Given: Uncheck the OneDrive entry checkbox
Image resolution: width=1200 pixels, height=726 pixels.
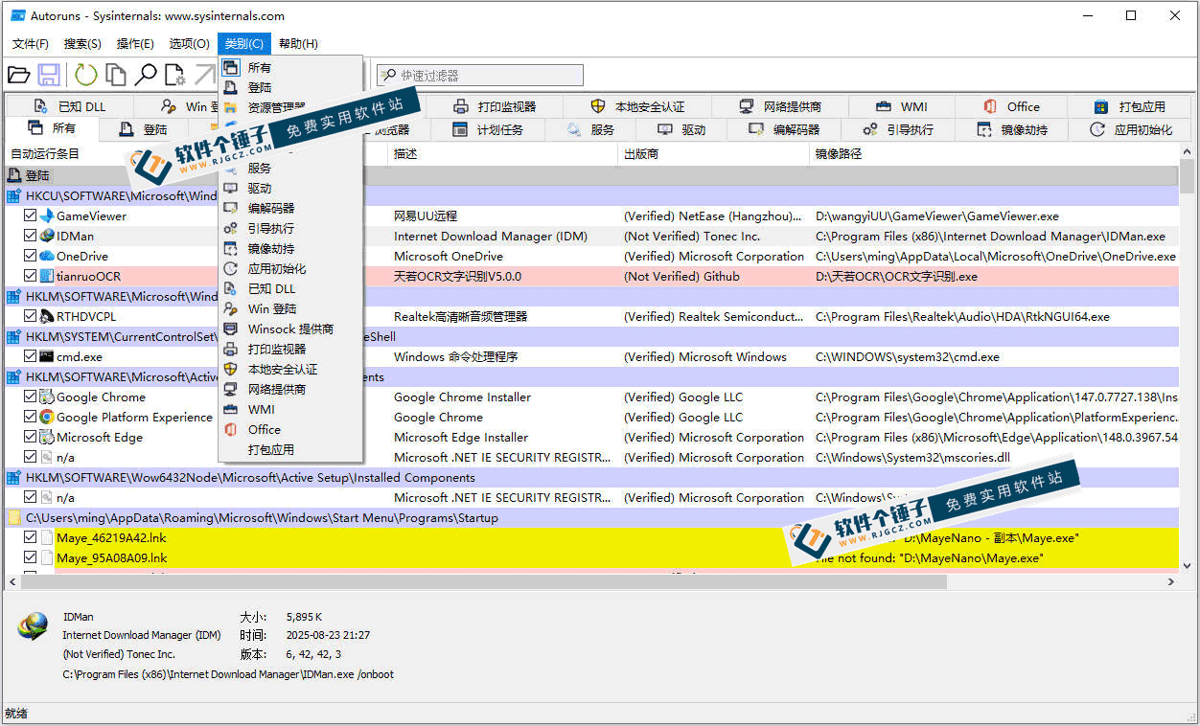Looking at the screenshot, I should (x=31, y=257).
